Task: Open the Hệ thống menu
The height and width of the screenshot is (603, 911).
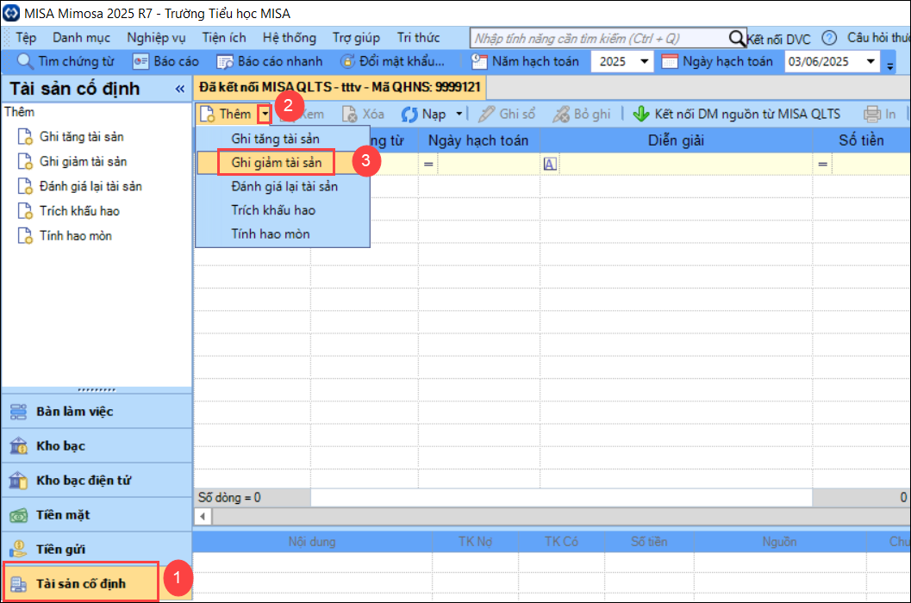Action: [290, 38]
